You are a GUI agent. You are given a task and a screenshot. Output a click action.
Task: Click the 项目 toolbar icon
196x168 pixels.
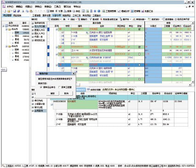pyautogui.click(x=50, y=11)
